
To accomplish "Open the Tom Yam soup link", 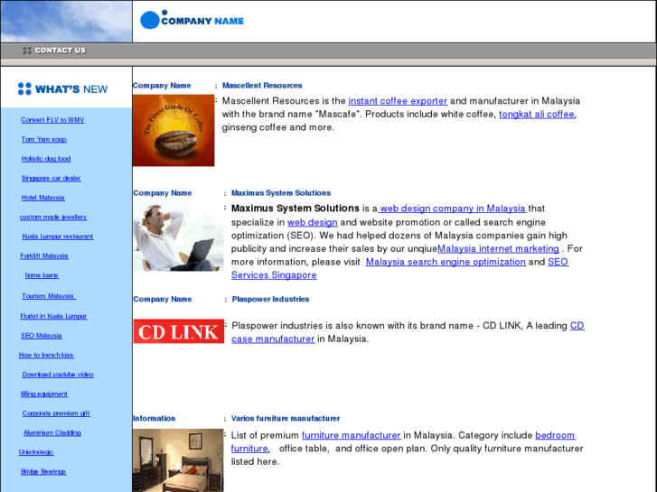I will pyautogui.click(x=44, y=139).
